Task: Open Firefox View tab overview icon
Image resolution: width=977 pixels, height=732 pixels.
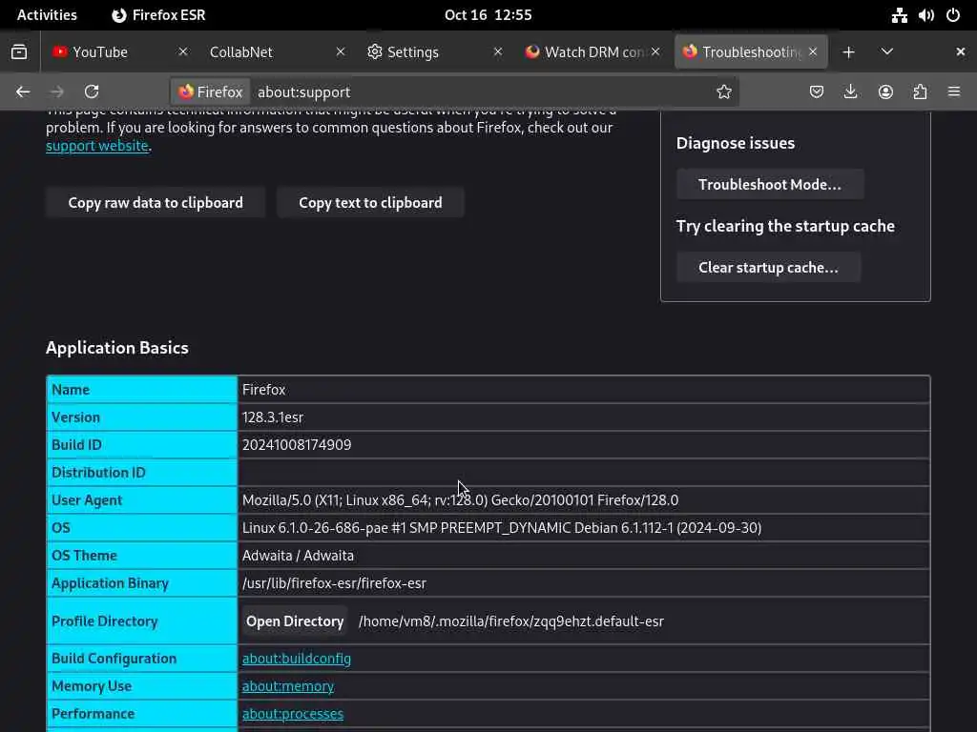Action: pyautogui.click(x=19, y=51)
